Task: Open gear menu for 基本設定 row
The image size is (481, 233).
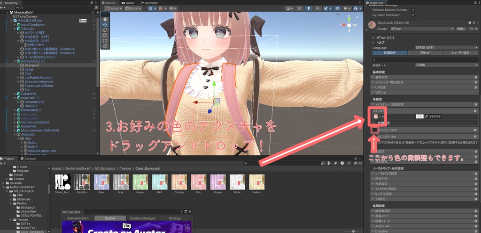Action: [x=476, y=77]
